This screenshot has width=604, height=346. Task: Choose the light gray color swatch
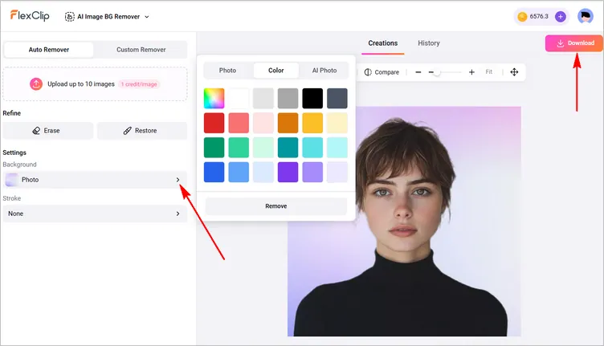(263, 98)
